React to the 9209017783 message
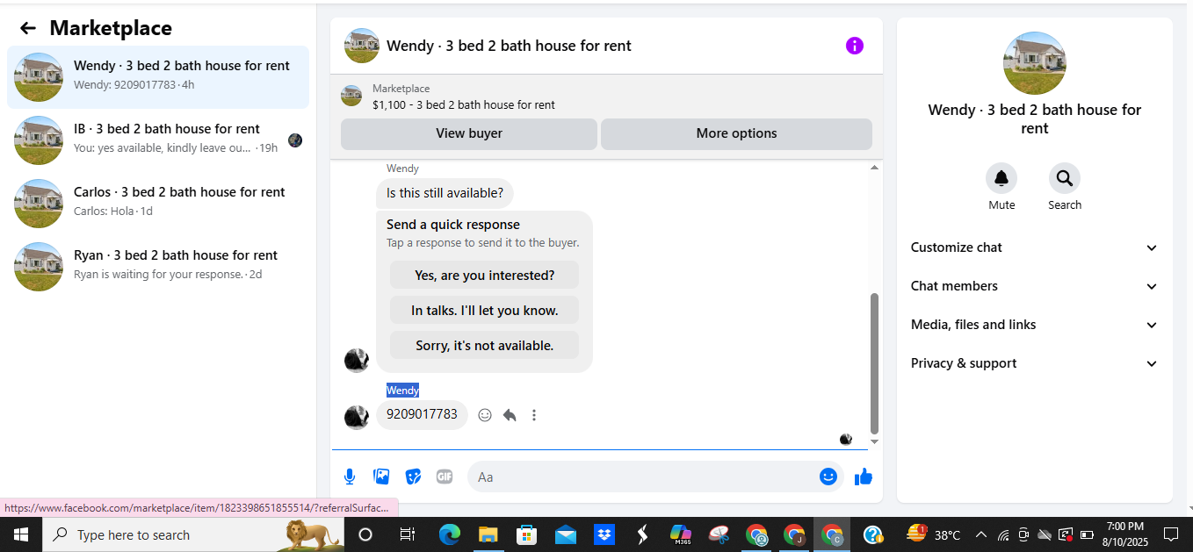 point(485,415)
